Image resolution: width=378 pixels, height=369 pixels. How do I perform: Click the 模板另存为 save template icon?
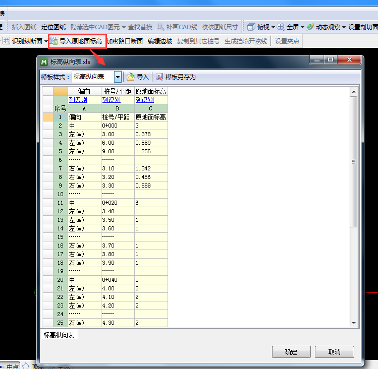159,77
